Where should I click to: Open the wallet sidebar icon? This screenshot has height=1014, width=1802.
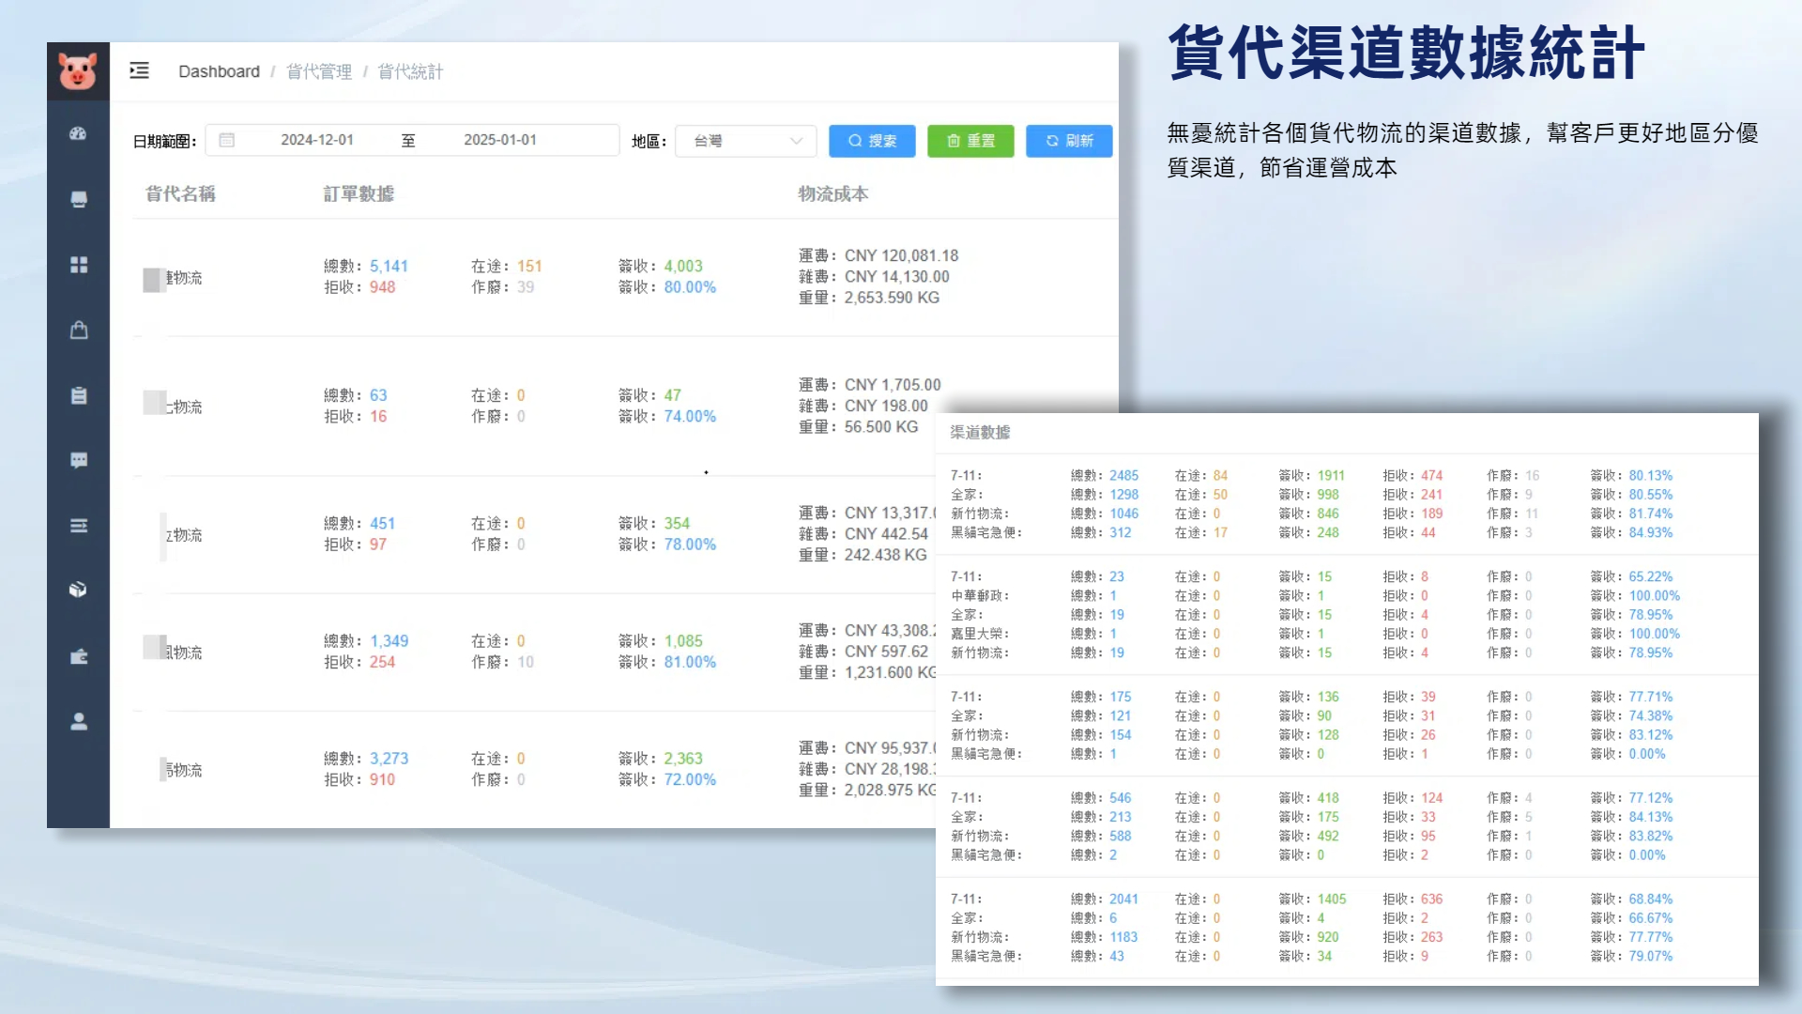(79, 655)
